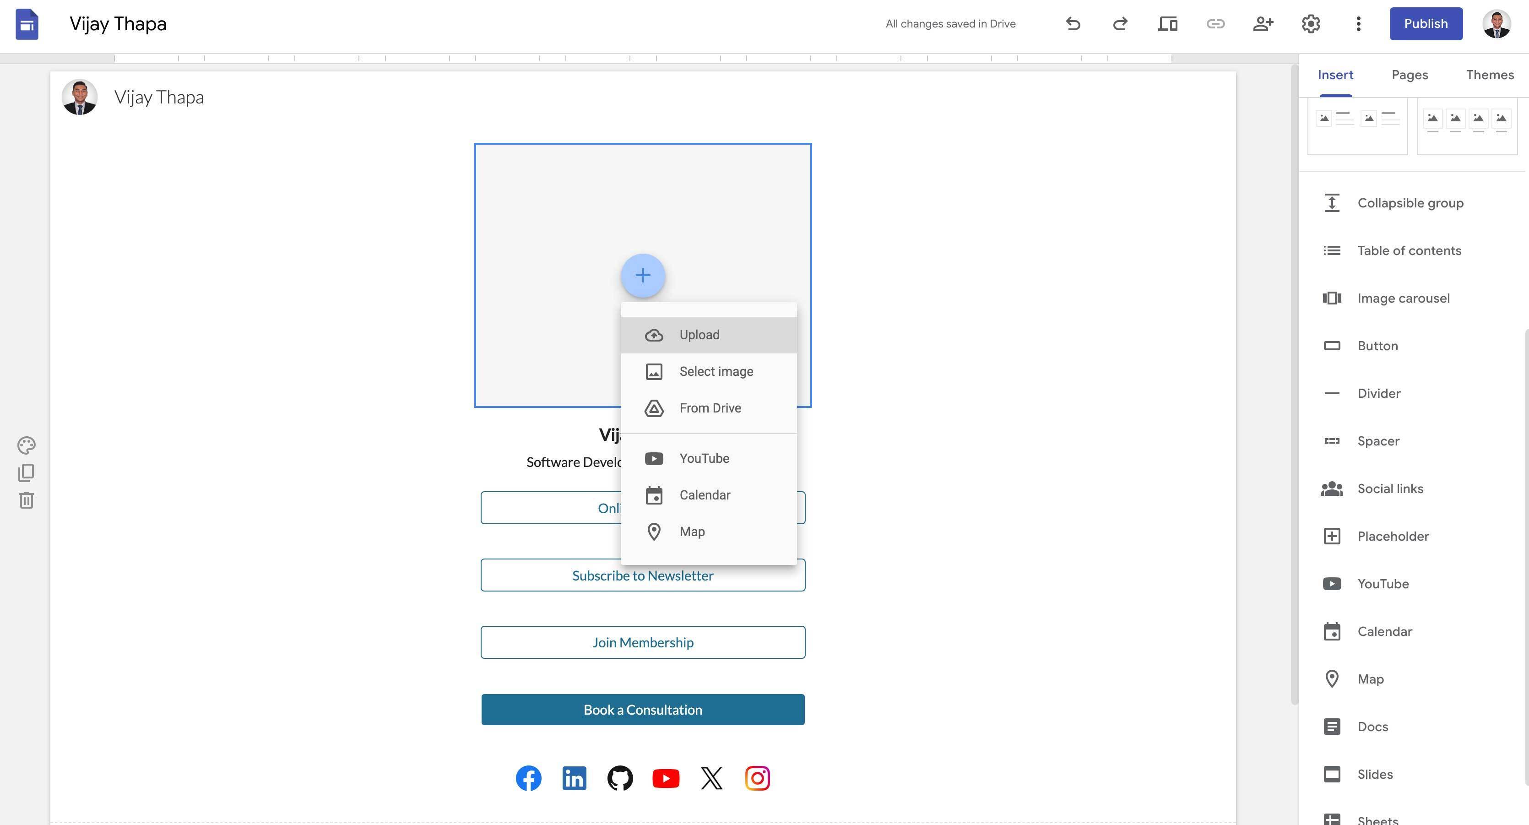1529x825 pixels.
Task: Click the Instagram social icon
Action: coord(757,778)
